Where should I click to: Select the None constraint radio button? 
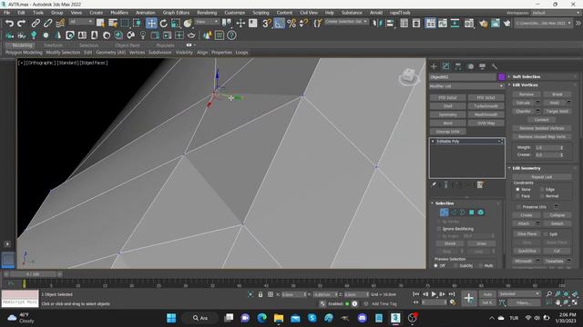pos(517,190)
